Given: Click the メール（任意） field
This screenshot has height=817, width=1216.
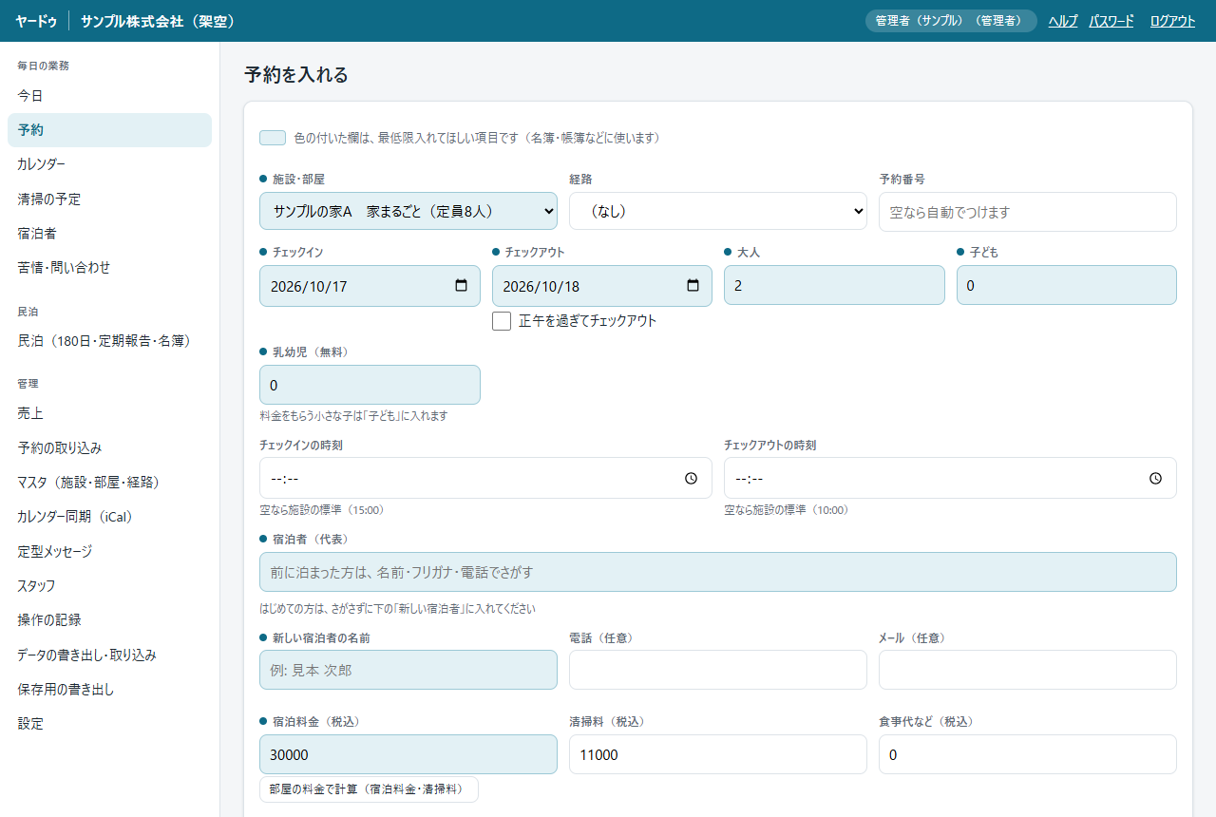Looking at the screenshot, I should pyautogui.click(x=1028, y=670).
